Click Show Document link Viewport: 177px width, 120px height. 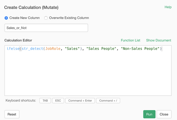[159, 40]
